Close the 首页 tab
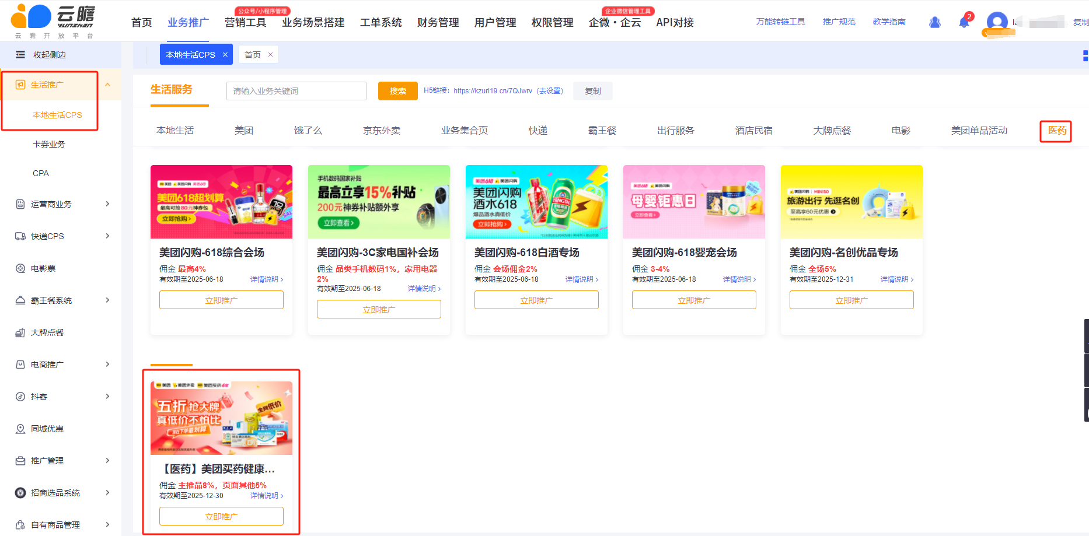The width and height of the screenshot is (1089, 536). pos(270,54)
